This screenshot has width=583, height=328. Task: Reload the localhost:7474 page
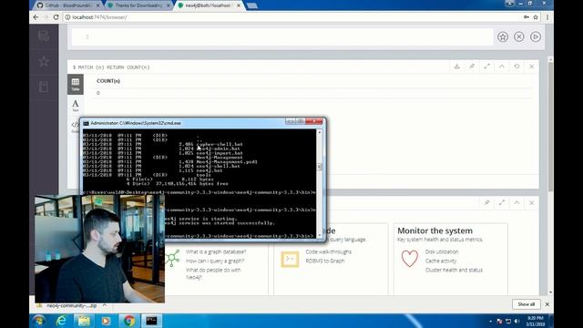56,17
